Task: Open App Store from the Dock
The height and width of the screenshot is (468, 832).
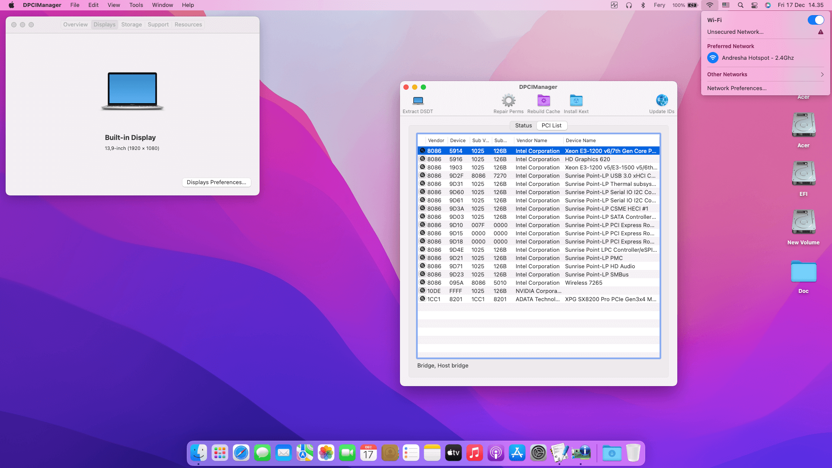Action: click(x=517, y=453)
